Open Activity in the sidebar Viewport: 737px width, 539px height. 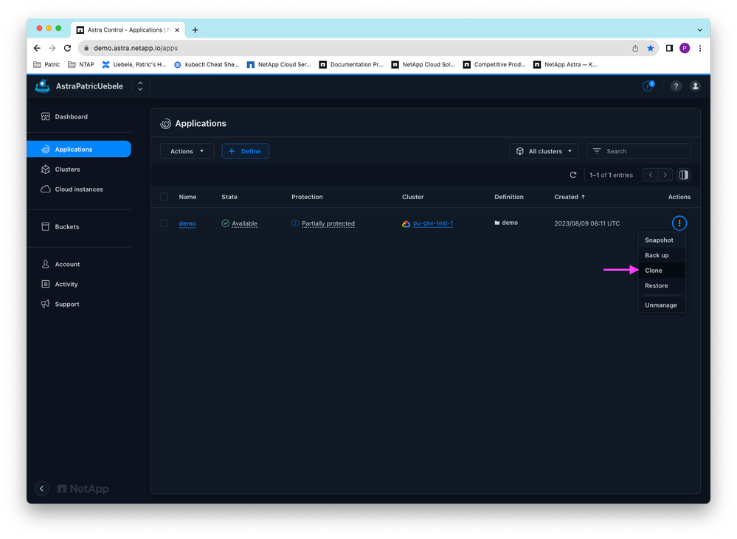(x=79, y=285)
